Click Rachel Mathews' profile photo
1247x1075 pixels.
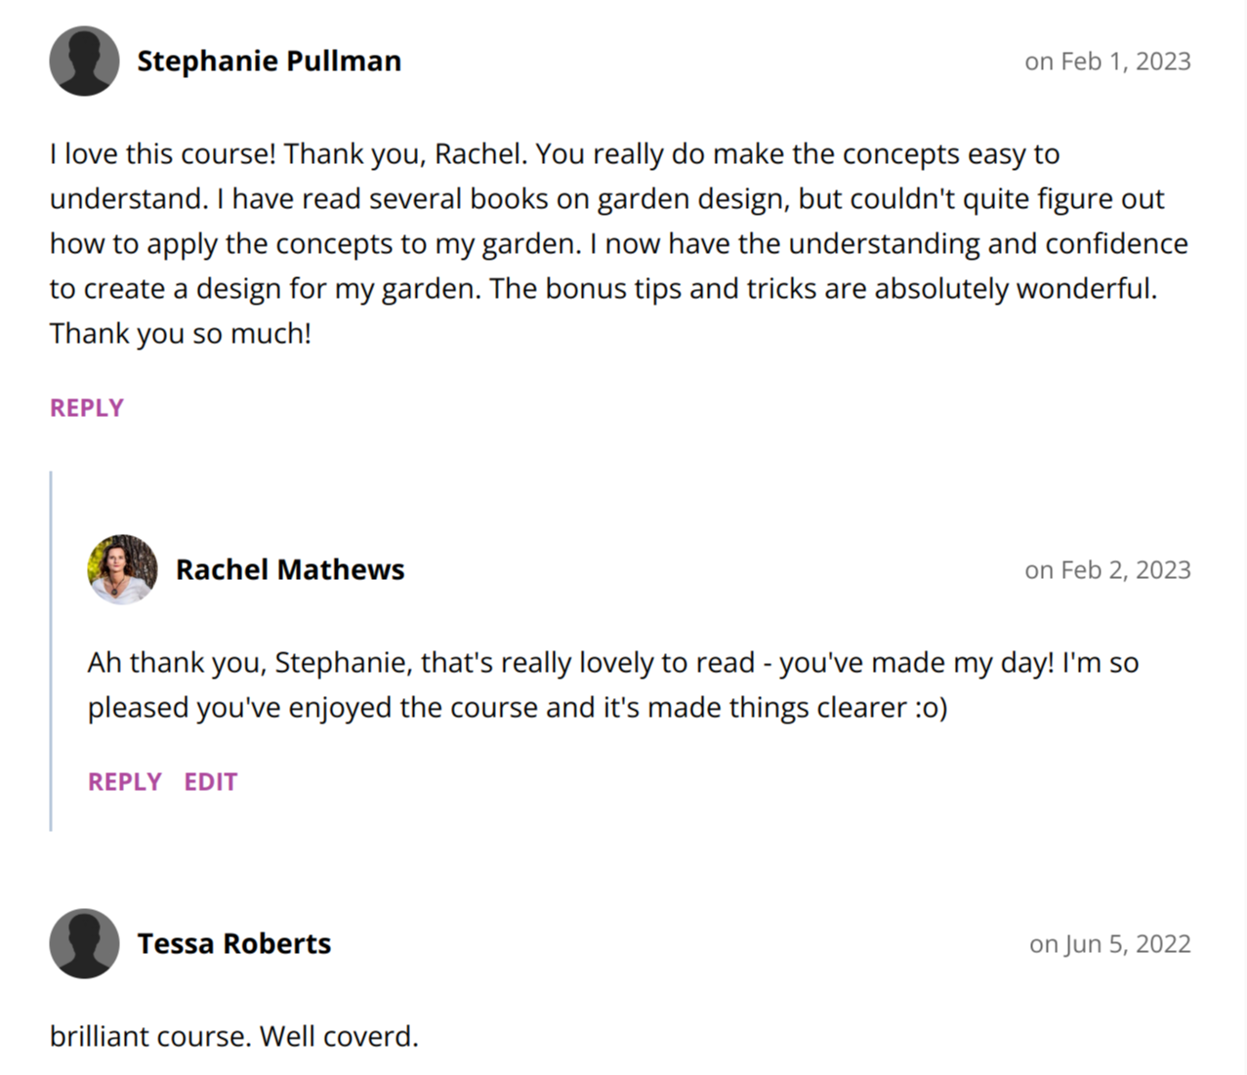pyautogui.click(x=122, y=569)
